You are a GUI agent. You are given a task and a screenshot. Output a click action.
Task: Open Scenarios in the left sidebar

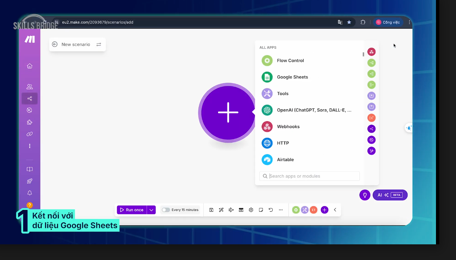30,99
